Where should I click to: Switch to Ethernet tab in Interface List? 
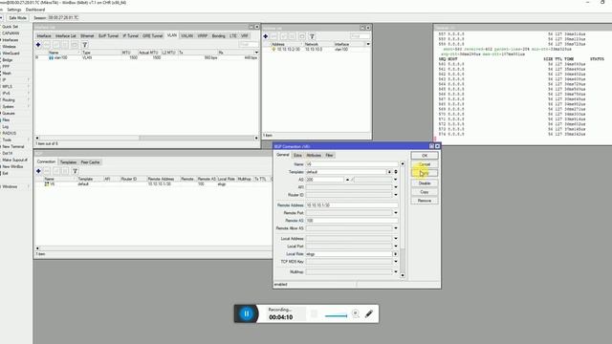87,36
